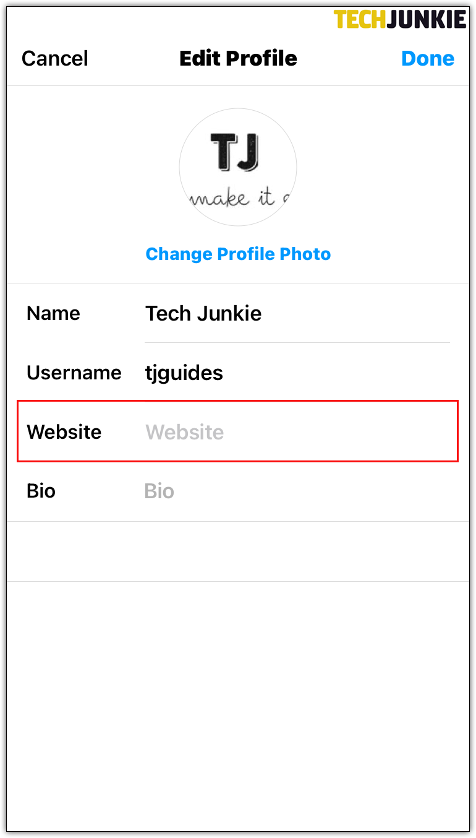Click the blank area below the form
The width and height of the screenshot is (476, 838).
238,706
